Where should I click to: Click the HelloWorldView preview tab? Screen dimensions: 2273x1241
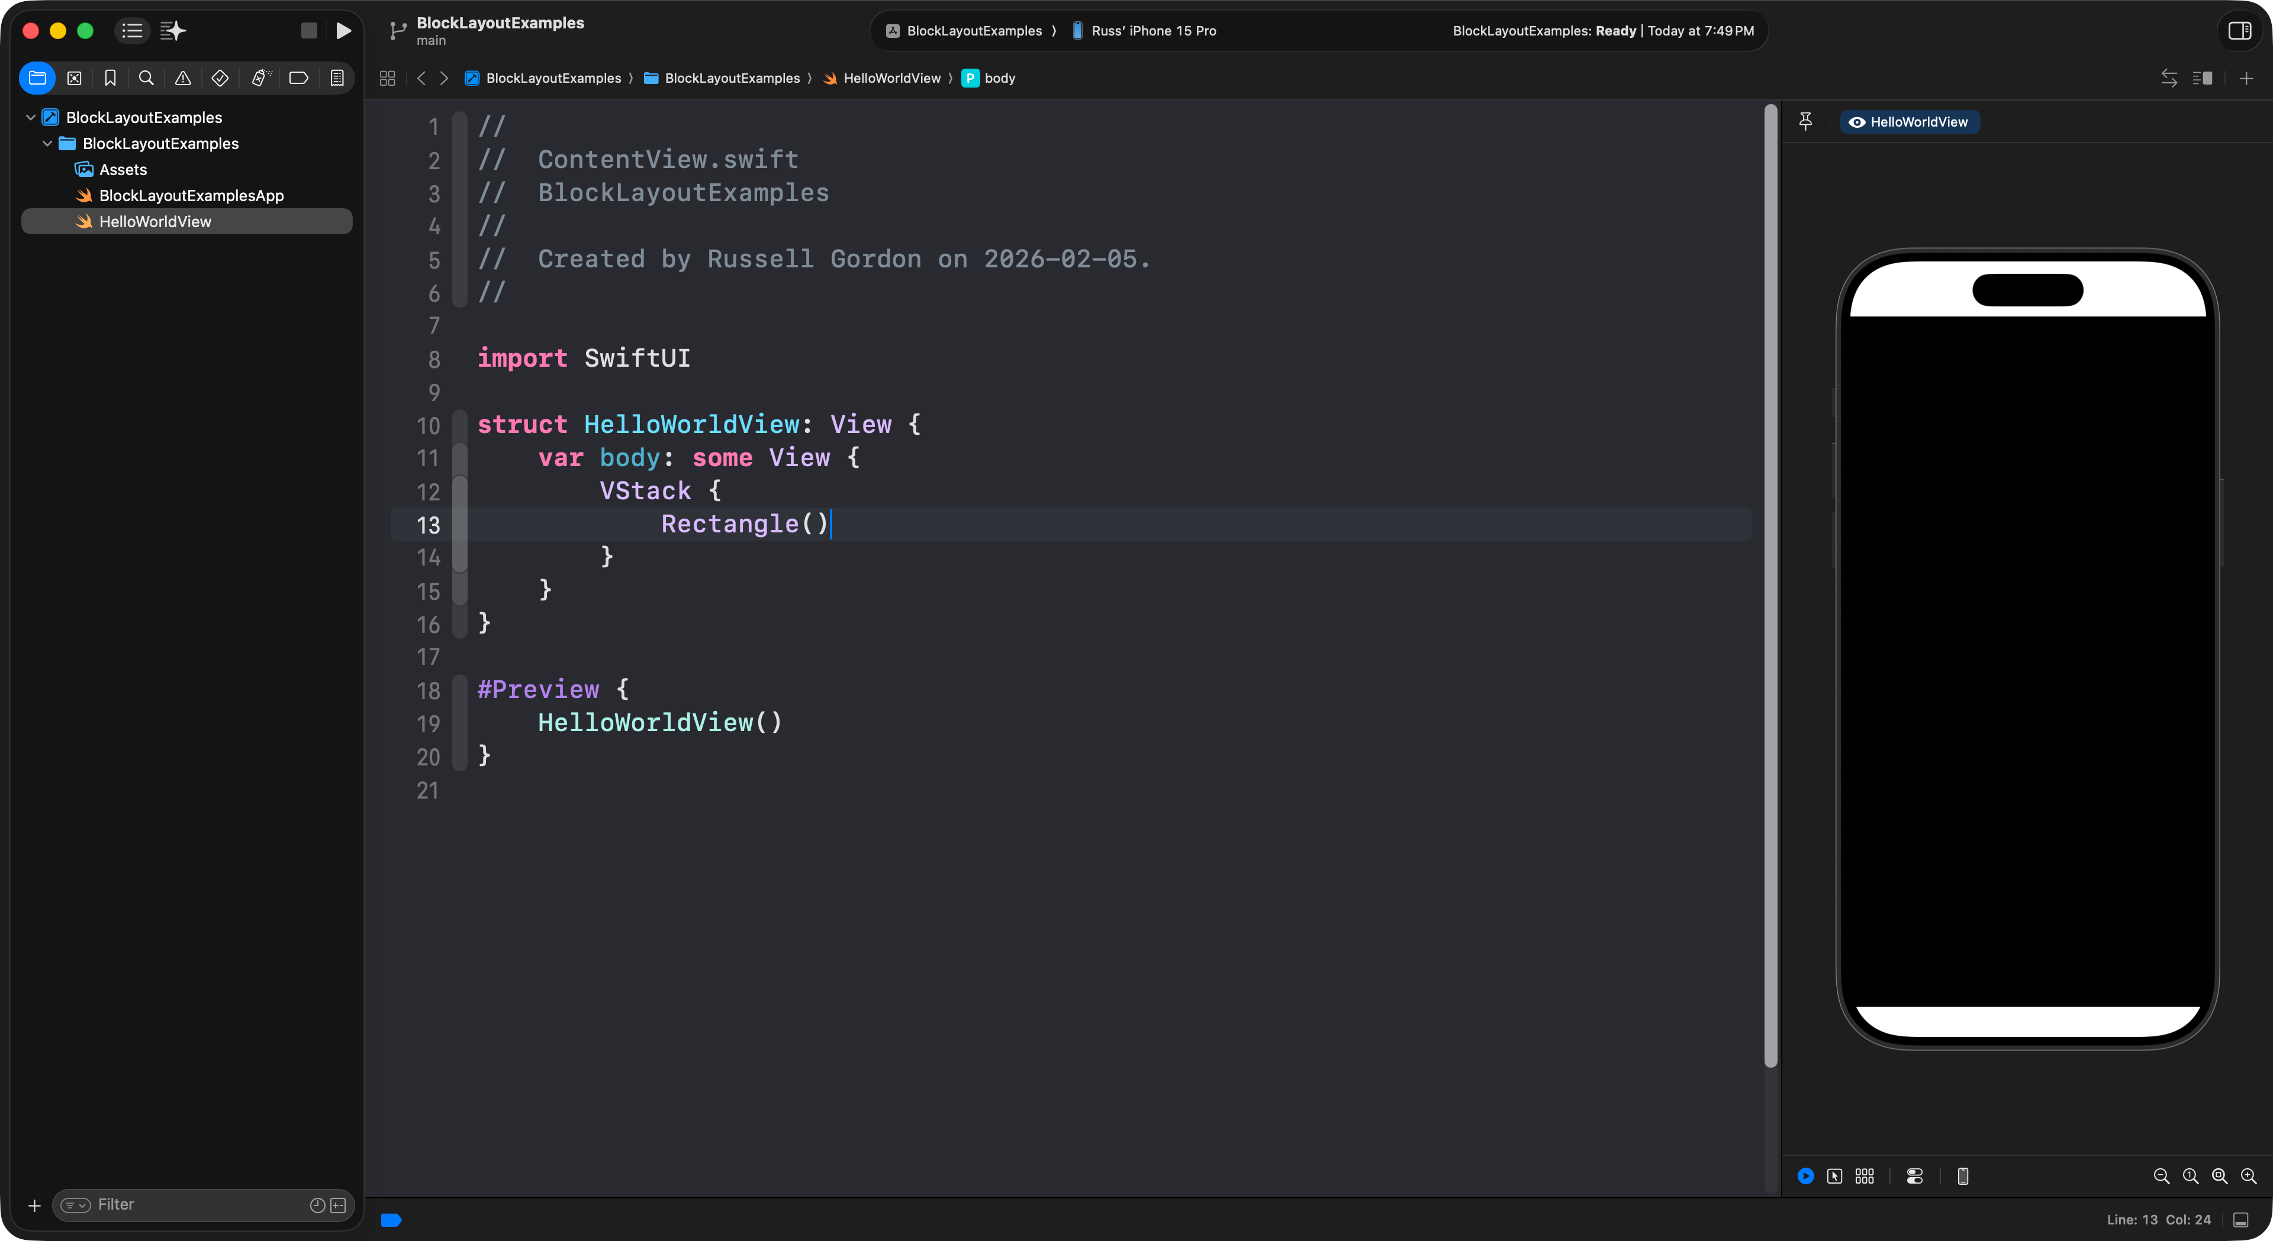1910,122
